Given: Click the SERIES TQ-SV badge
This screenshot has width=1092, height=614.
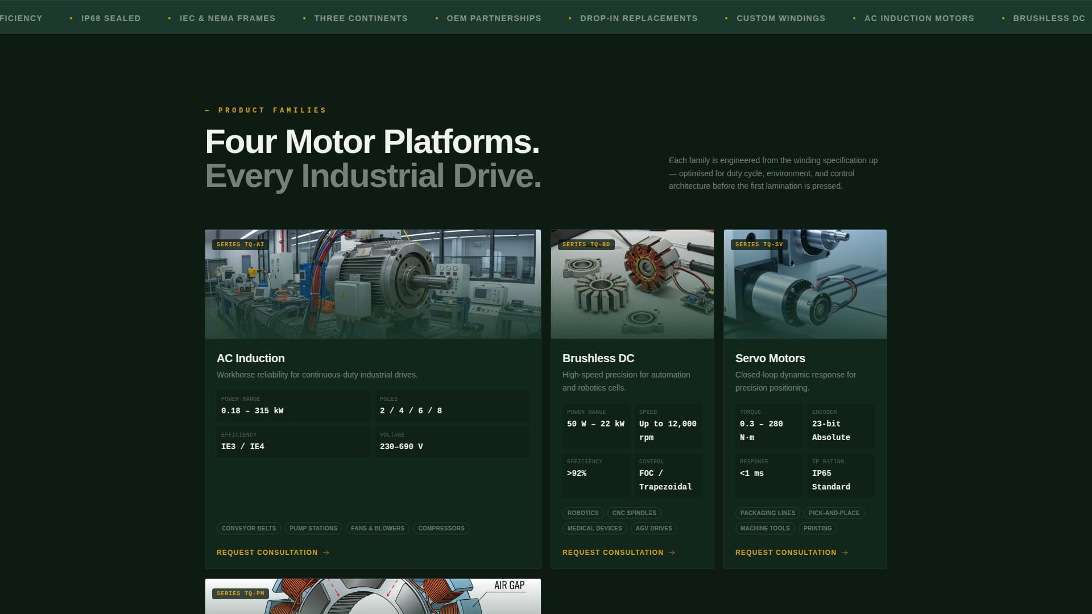Looking at the screenshot, I should tap(758, 244).
